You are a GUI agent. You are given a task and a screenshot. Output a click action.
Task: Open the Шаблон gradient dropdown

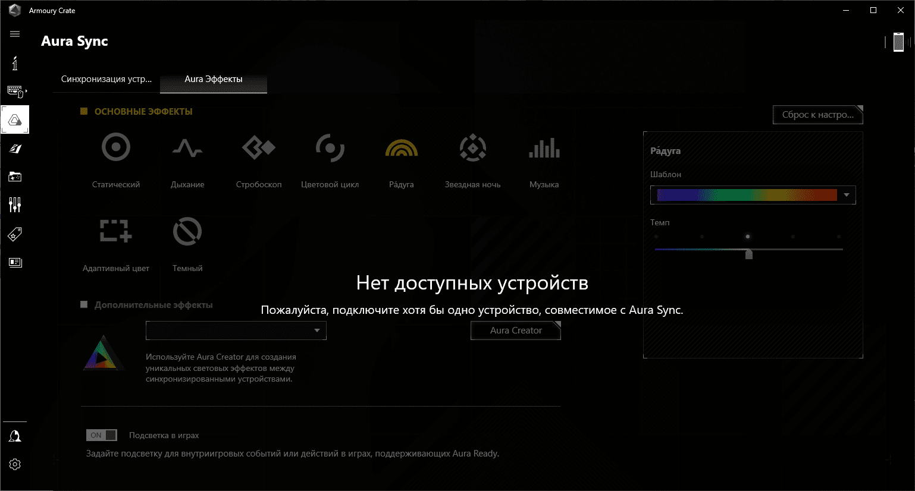(753, 195)
